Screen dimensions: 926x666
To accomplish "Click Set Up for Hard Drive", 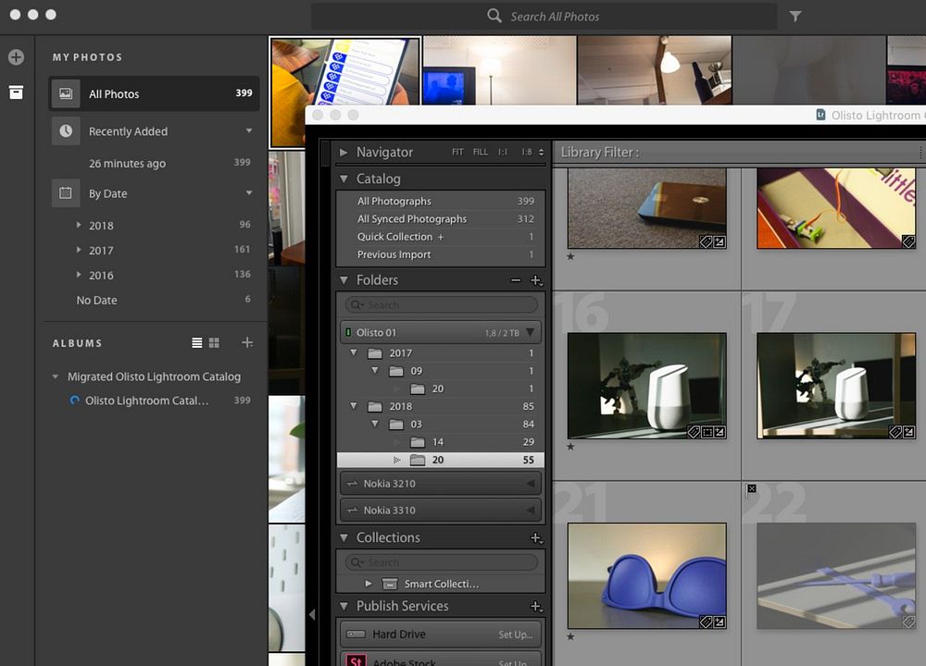I will 516,635.
